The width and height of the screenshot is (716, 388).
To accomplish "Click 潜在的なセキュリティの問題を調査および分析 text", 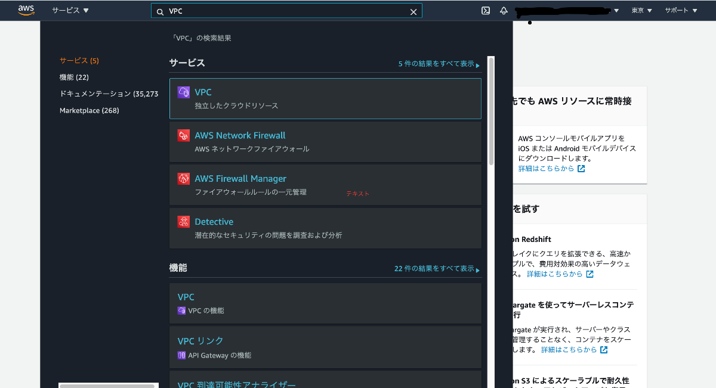I will coord(268,235).
